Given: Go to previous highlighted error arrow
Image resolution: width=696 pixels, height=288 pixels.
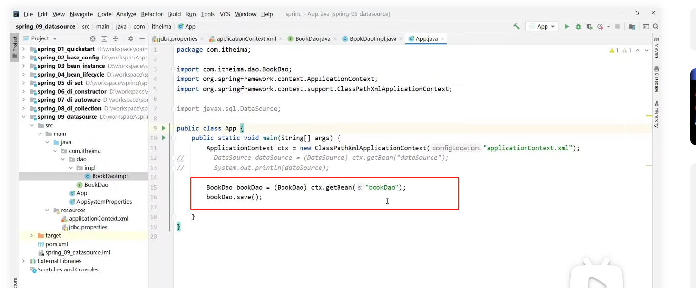Looking at the screenshot, I should (x=637, y=50).
